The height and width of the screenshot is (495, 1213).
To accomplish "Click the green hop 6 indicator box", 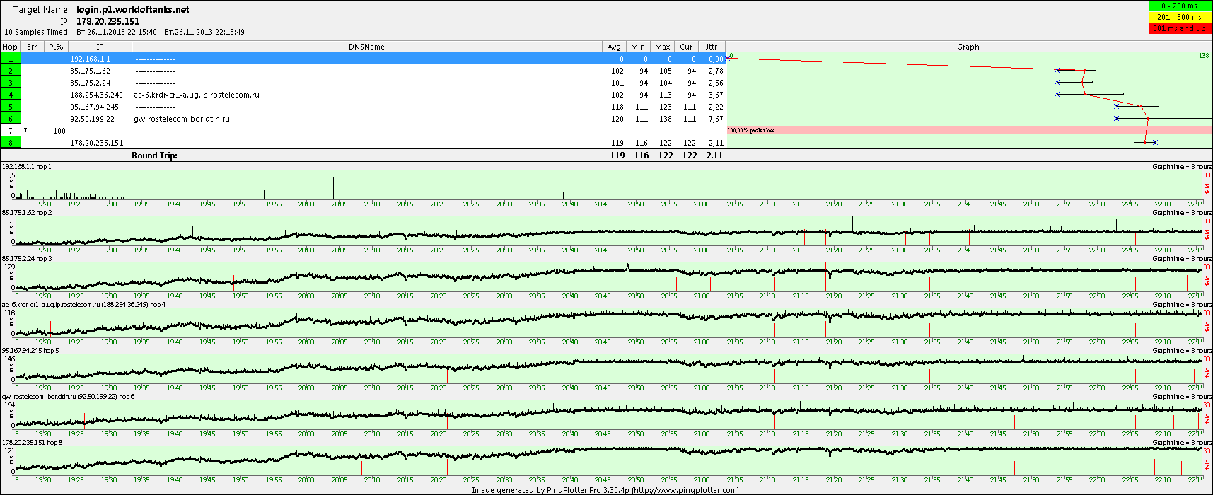I will [x=11, y=119].
